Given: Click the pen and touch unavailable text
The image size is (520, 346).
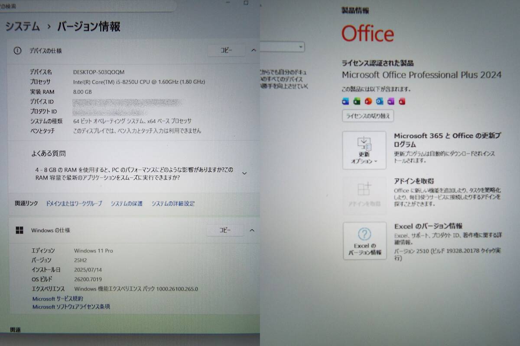Looking at the screenshot, I should (137, 131).
